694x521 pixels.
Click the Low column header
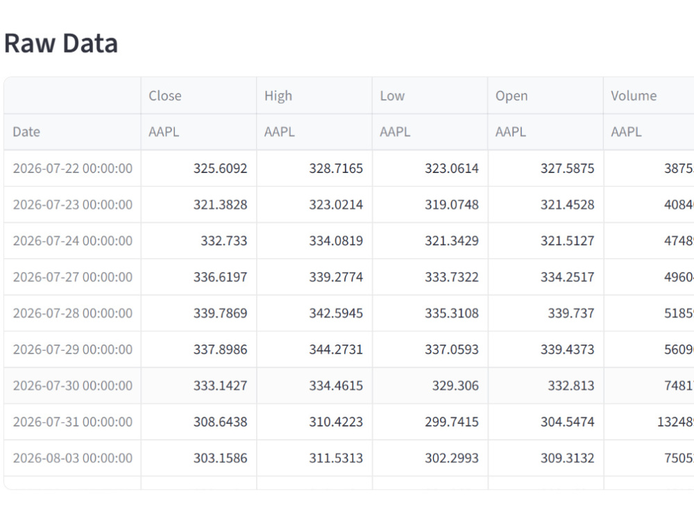[430, 96]
